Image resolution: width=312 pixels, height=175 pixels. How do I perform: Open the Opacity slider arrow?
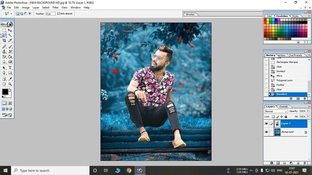coord(308,111)
